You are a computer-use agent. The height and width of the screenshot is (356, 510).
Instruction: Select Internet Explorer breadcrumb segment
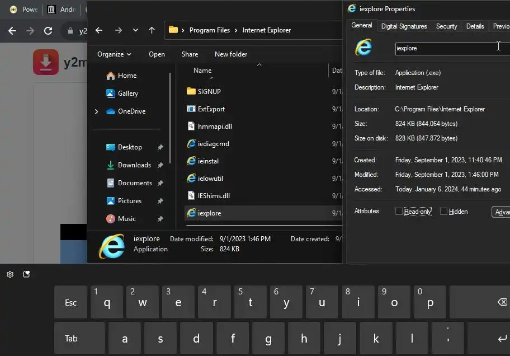click(266, 30)
